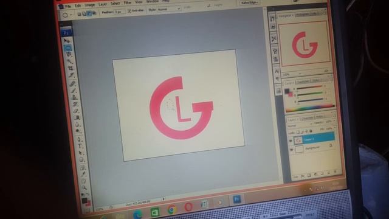Viewport: 389px width, 219px height.
Task: Open the Edit menu
Action: click(x=78, y=5)
